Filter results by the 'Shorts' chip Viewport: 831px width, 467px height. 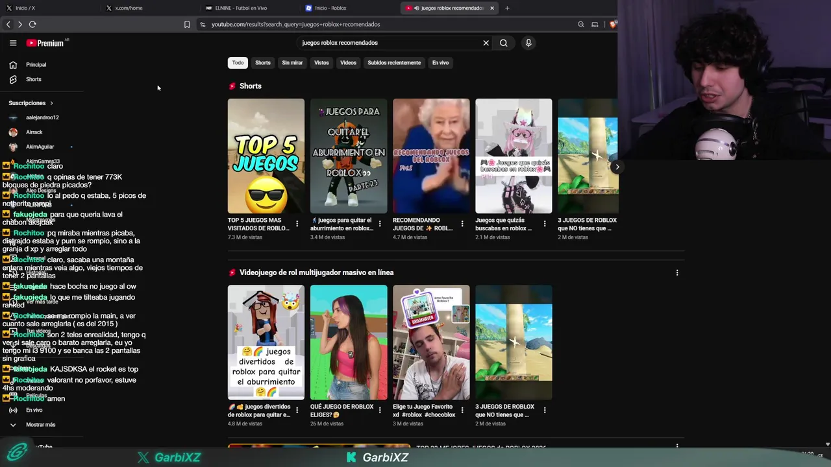point(263,63)
